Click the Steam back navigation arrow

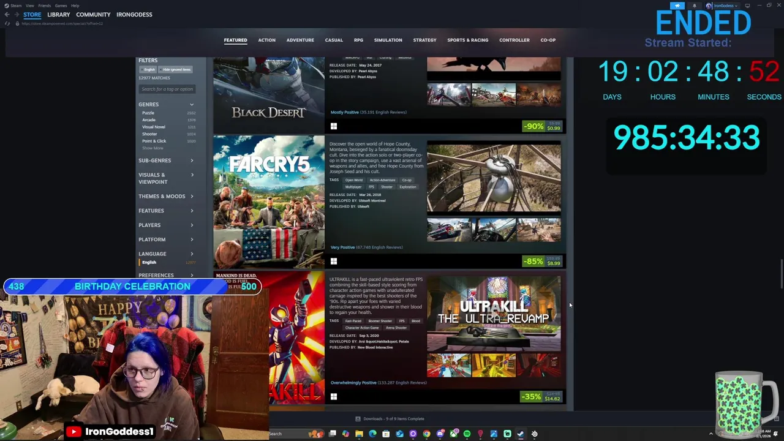click(x=7, y=15)
